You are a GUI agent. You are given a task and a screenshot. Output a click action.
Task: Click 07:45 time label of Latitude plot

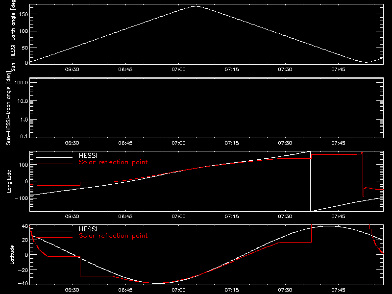[x=338, y=290]
